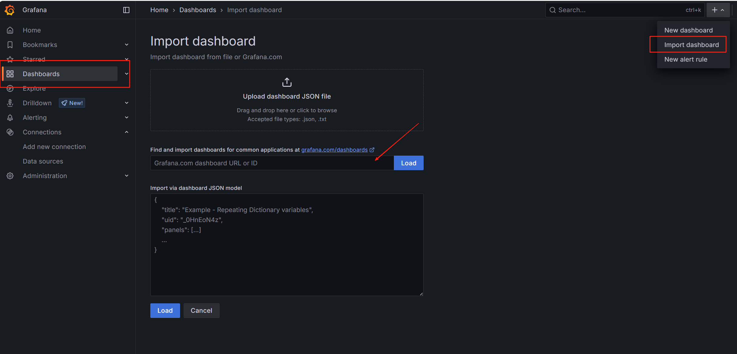This screenshot has width=737, height=354.
Task: Open Add new connection
Action: [54, 147]
